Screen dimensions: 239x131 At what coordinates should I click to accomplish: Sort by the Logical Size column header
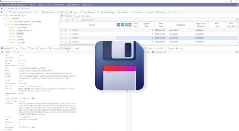pos(146,25)
